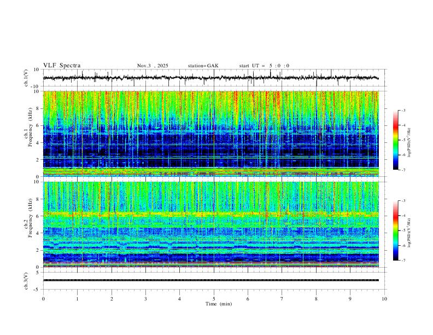This screenshot has height=335, width=433.
Task: Click the ch.1 colorbar "log(PSD)" label
Action: [x=409, y=142]
